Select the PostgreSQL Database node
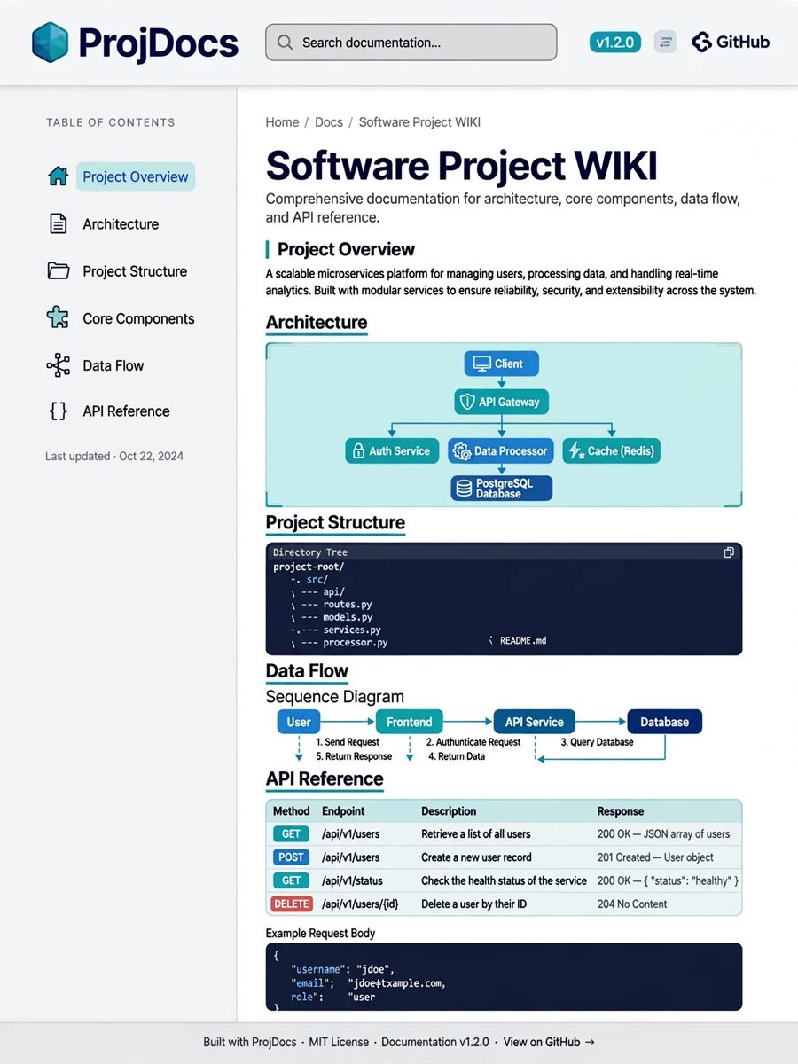798x1064 pixels. (502, 488)
